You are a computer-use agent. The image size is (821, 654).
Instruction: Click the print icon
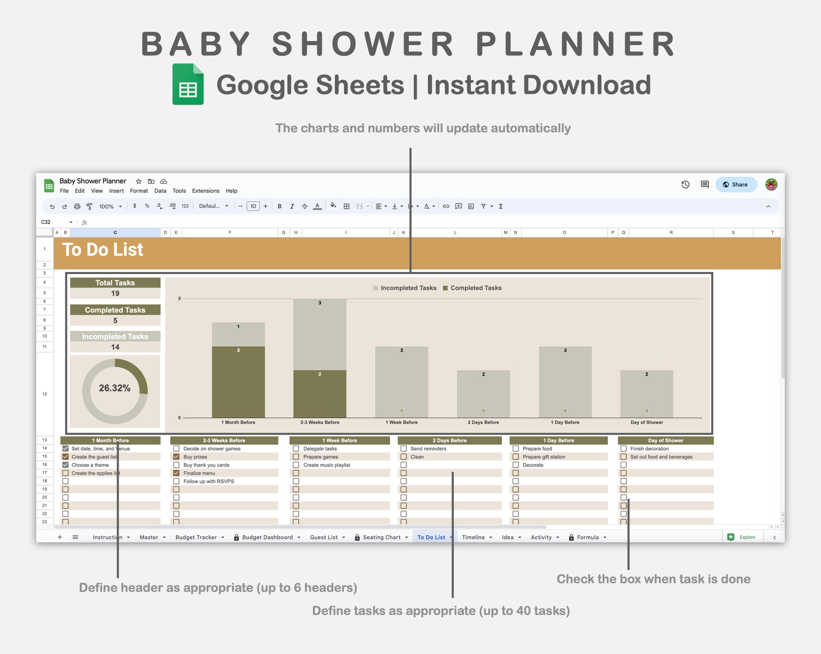(77, 207)
